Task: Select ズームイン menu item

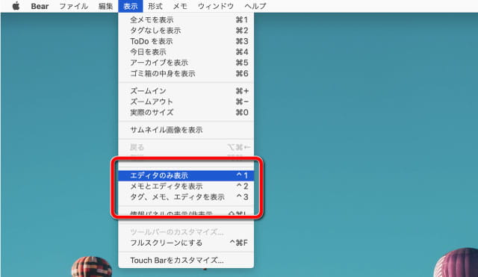Action: 186,91
